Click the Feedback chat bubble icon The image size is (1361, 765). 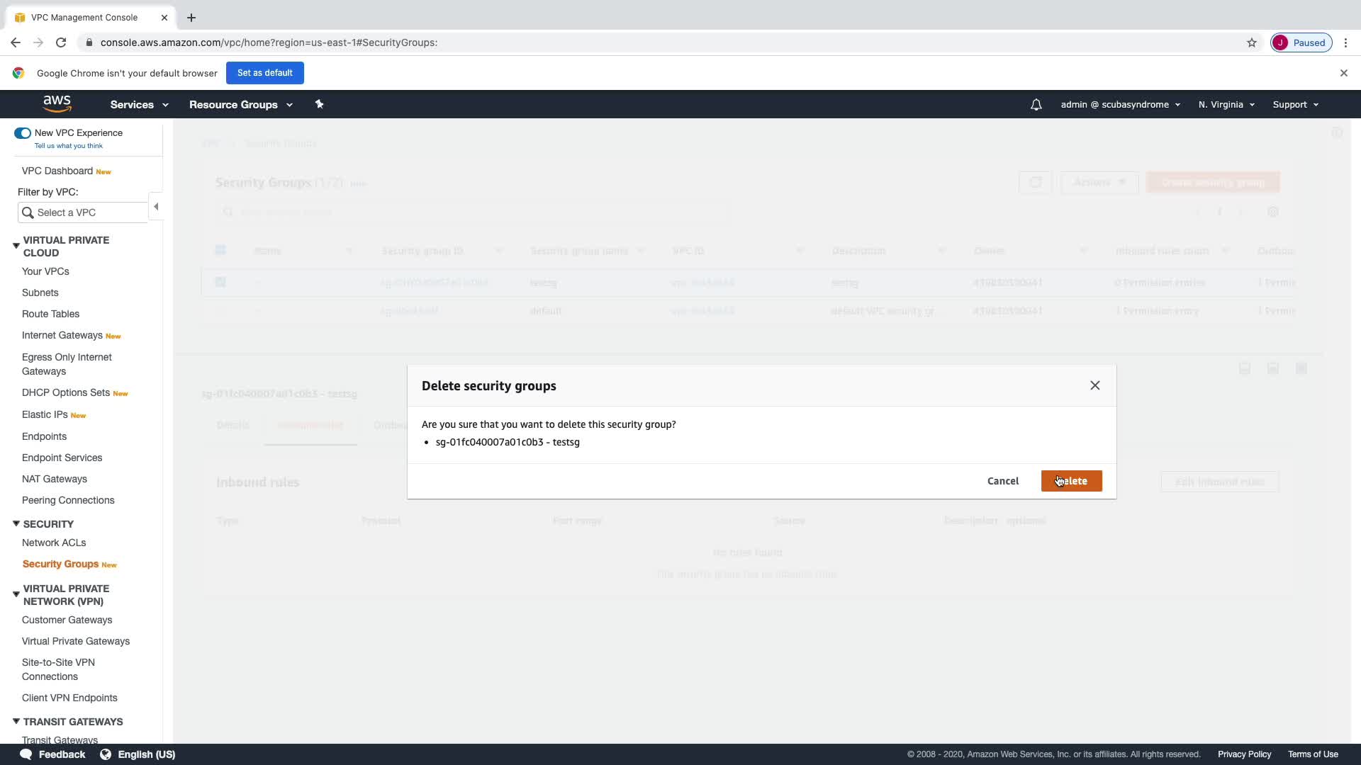[26, 754]
